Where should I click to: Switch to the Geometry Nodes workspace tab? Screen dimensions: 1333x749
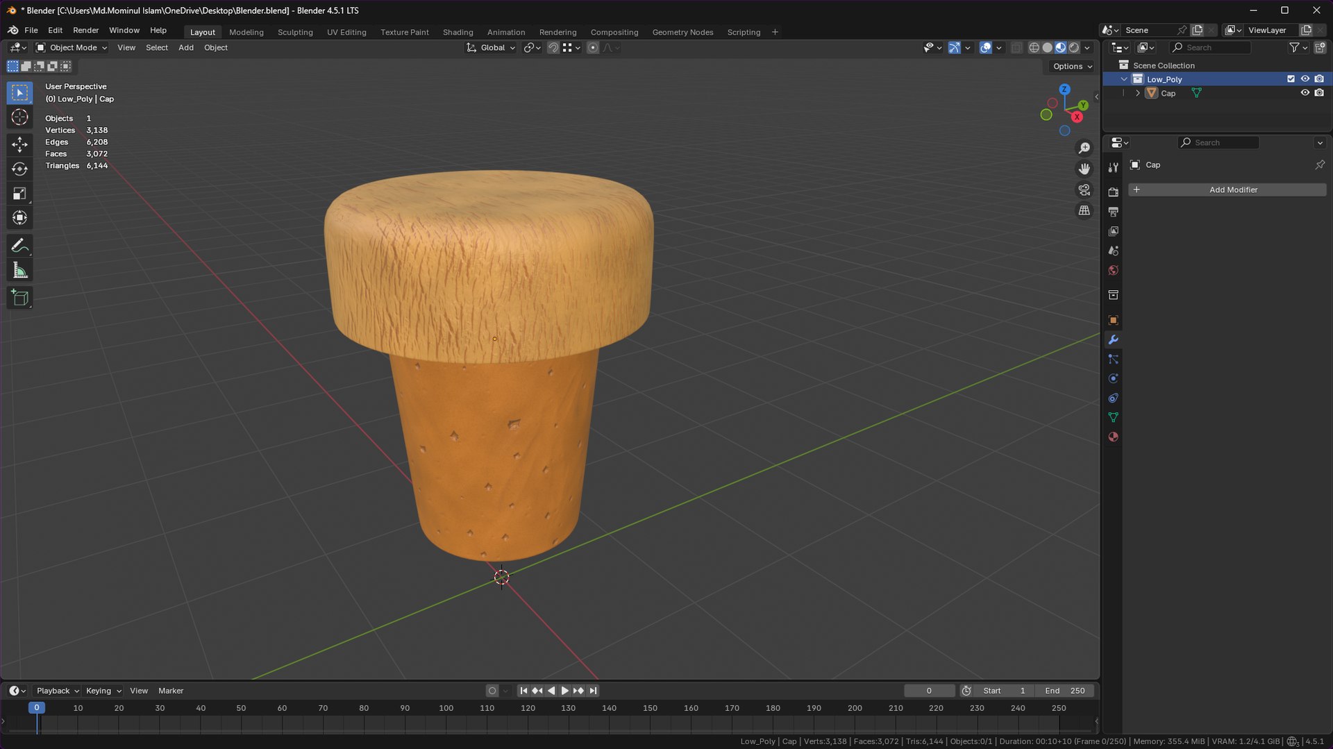click(682, 32)
